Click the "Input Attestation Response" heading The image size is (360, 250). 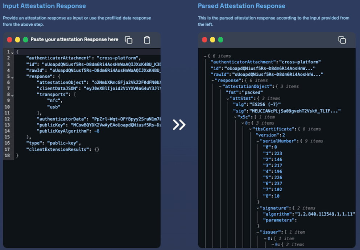(44, 6)
